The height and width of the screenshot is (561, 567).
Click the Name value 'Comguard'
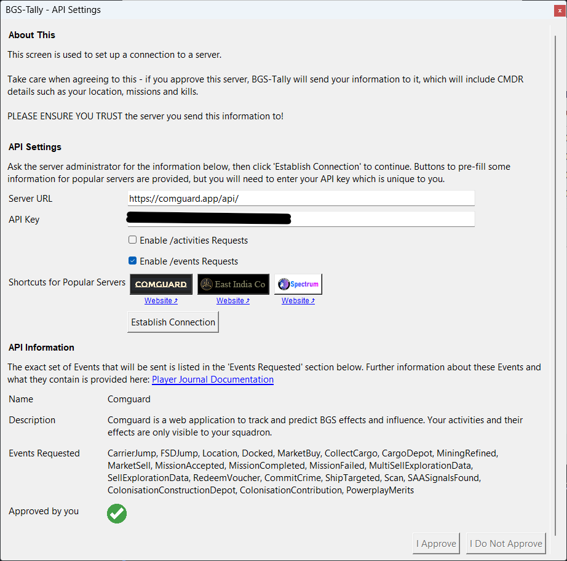(129, 399)
